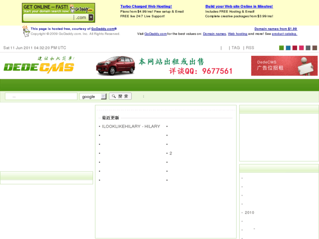Open the google search engine dropdown
The height and width of the screenshot is (239, 319).
click(x=93, y=96)
